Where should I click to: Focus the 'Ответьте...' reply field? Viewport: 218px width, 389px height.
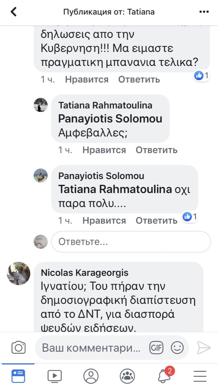[x=131, y=242]
